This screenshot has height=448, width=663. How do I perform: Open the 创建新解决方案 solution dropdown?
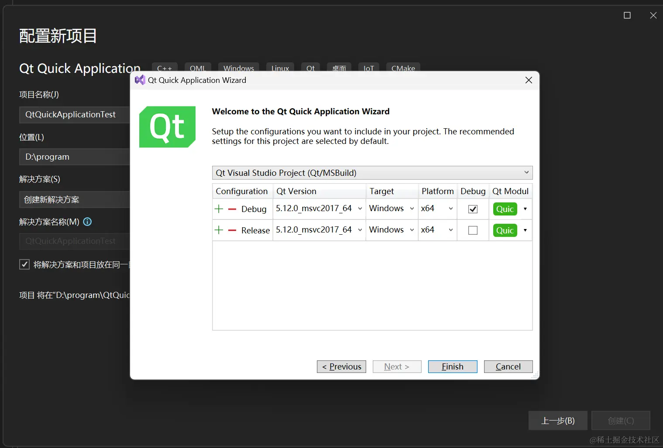point(75,199)
